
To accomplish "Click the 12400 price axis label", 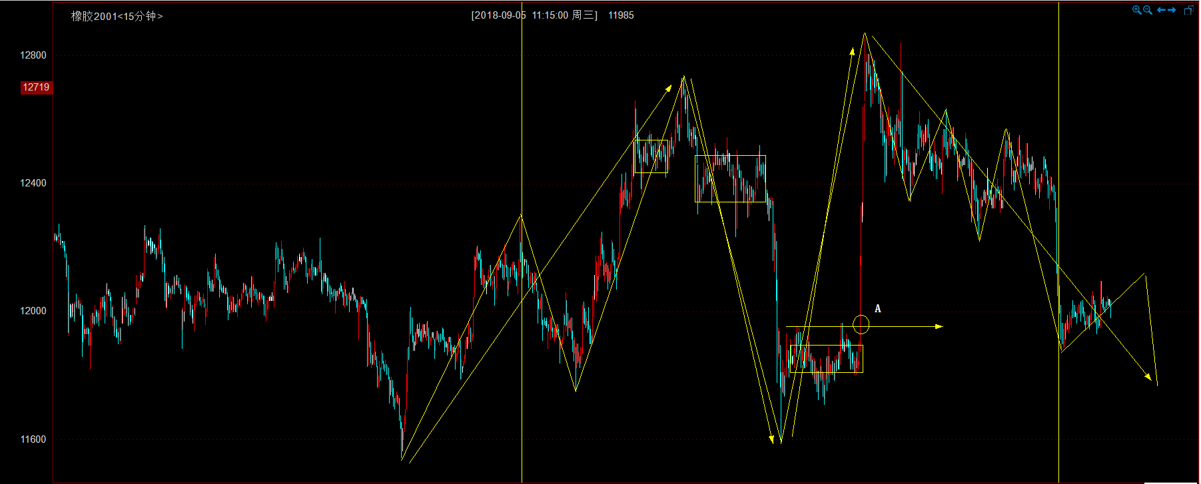I will pyautogui.click(x=33, y=183).
